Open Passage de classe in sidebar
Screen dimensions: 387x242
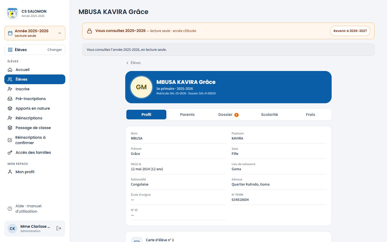(x=35, y=128)
